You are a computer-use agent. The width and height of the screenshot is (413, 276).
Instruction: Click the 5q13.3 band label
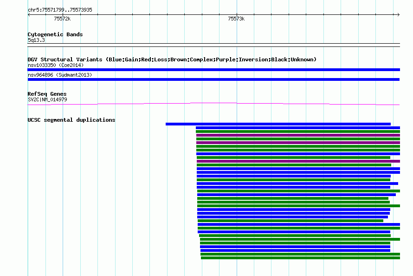[36, 40]
